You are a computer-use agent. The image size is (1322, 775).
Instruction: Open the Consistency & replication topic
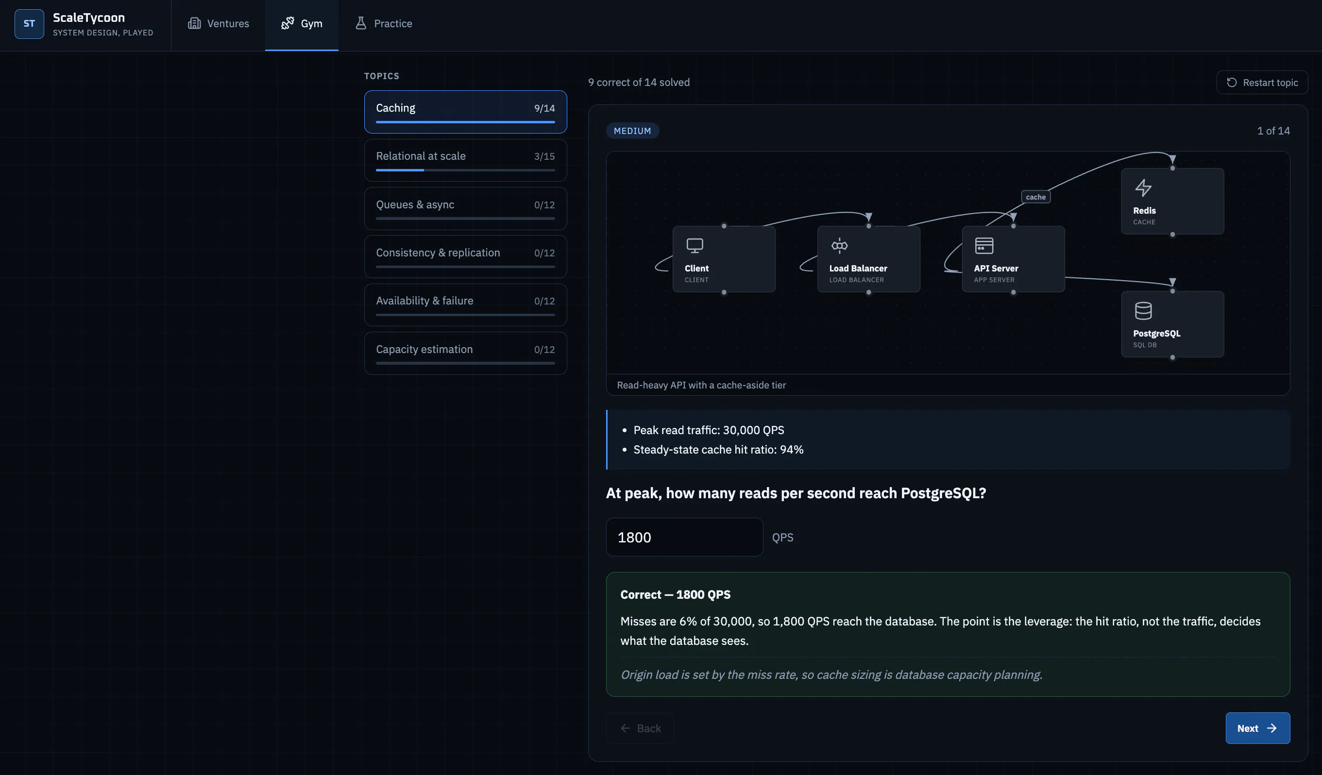tap(465, 256)
